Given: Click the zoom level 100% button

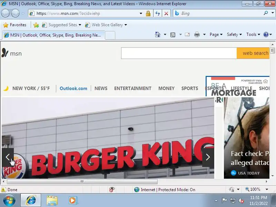Looking at the screenshot, I should 253,189.
